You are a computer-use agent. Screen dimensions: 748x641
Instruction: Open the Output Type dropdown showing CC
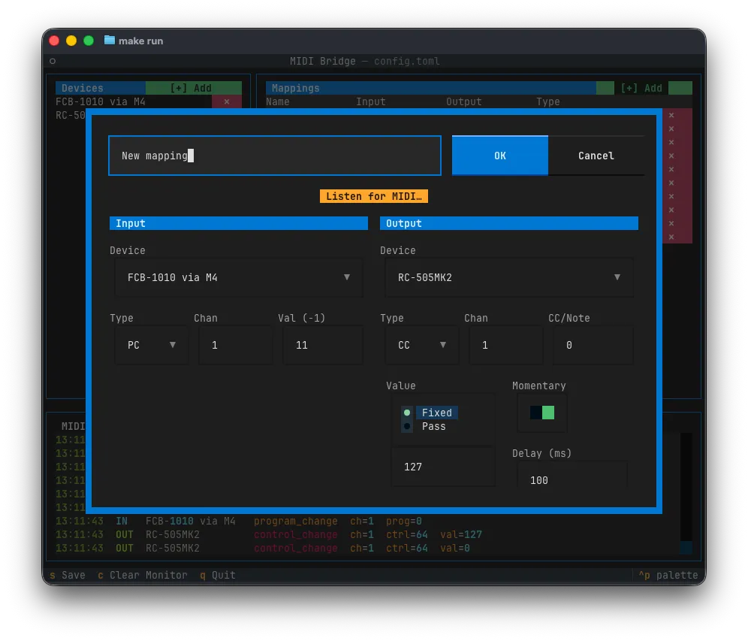tap(422, 345)
